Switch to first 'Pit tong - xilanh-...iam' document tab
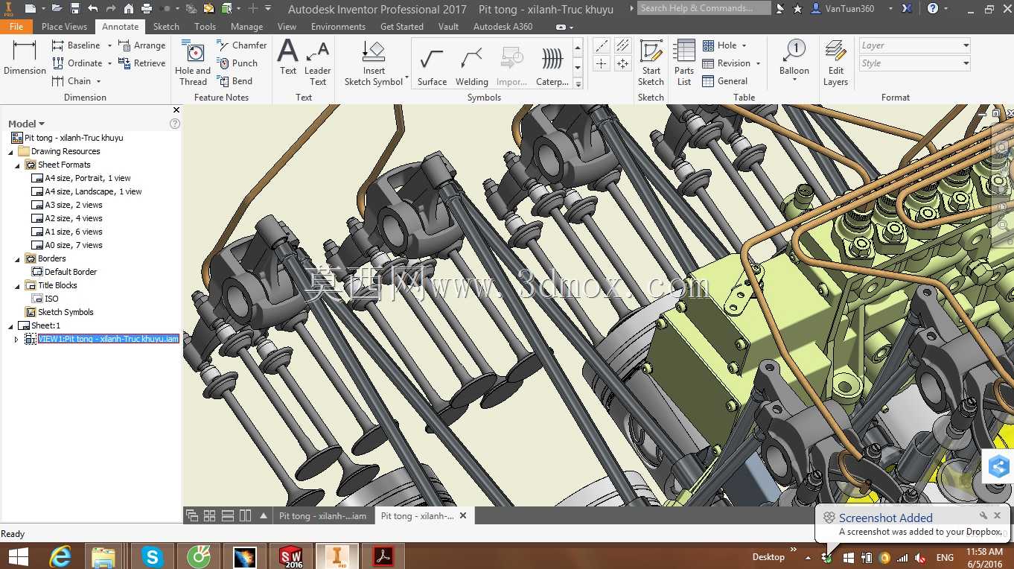 coord(322,515)
